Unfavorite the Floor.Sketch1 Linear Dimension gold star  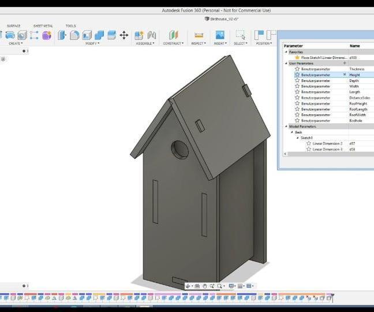(297, 58)
